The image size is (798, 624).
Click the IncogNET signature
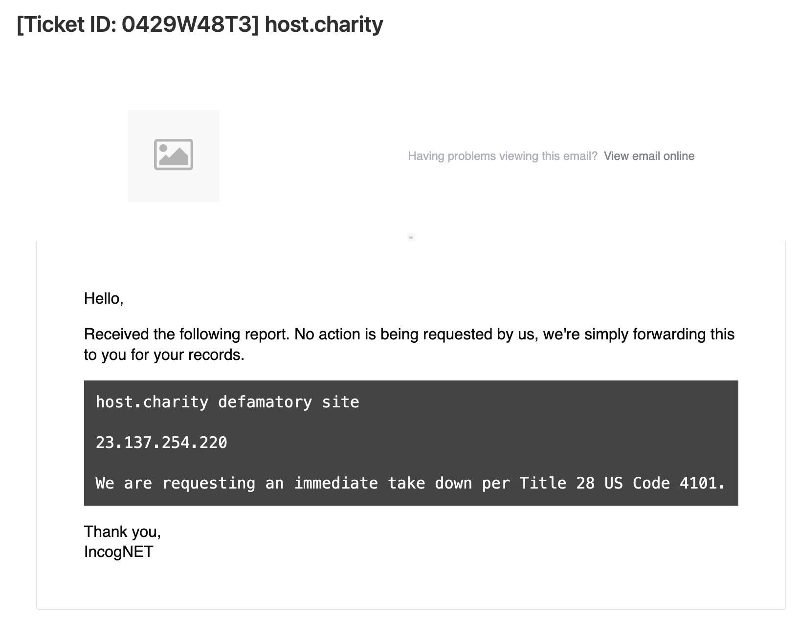119,552
